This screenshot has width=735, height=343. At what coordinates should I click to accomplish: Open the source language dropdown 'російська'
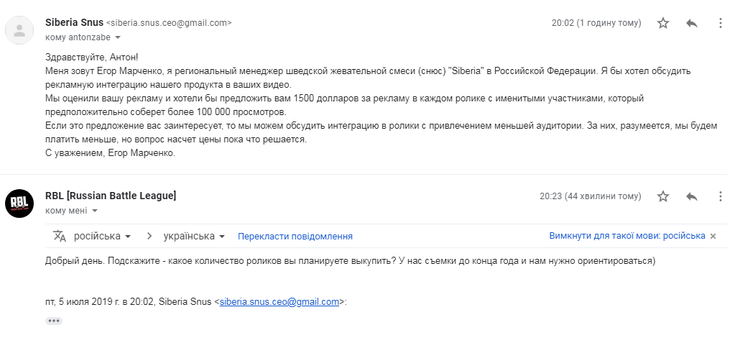click(102, 236)
